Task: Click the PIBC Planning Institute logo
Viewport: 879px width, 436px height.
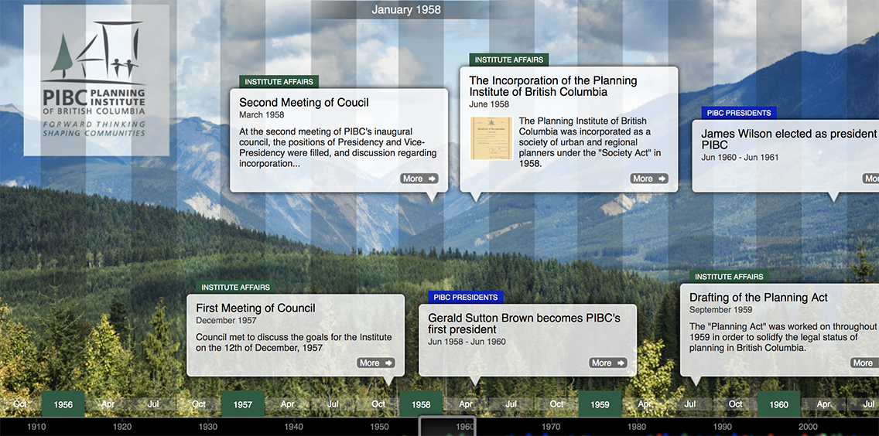Action: point(97,80)
